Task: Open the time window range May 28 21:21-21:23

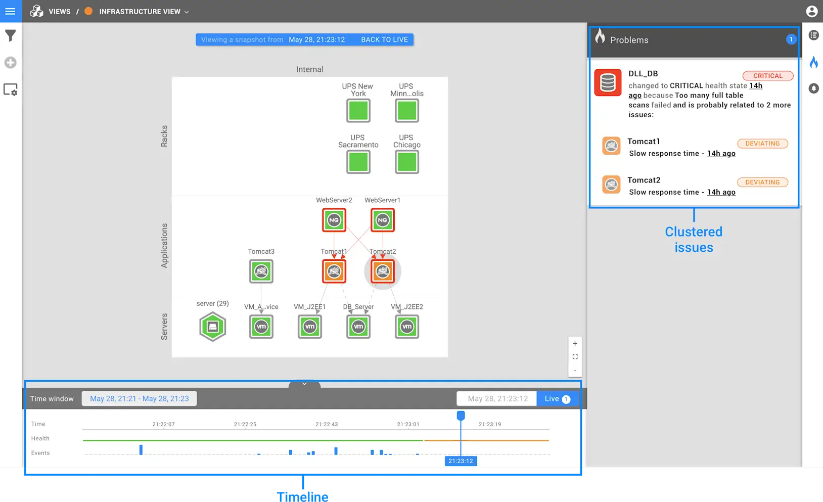Action: tap(139, 398)
